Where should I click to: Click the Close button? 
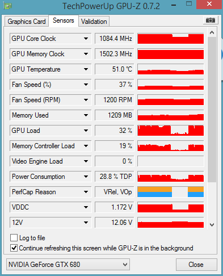click(196, 265)
